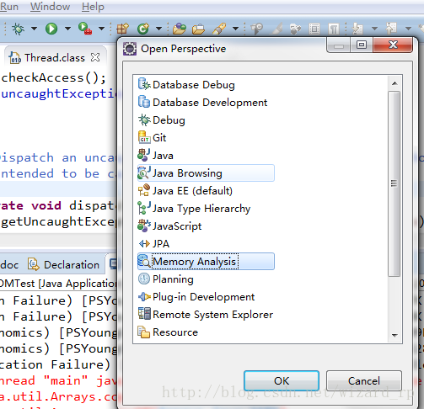The image size is (424, 409).
Task: Click the Open Type folder icon
Action: 180,29
